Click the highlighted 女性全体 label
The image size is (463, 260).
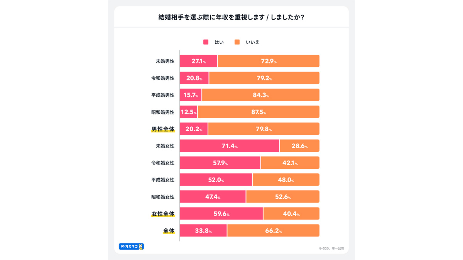(163, 214)
